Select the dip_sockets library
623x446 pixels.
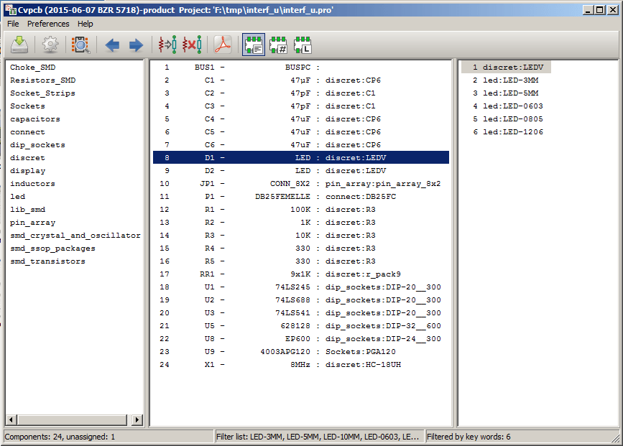click(x=37, y=145)
